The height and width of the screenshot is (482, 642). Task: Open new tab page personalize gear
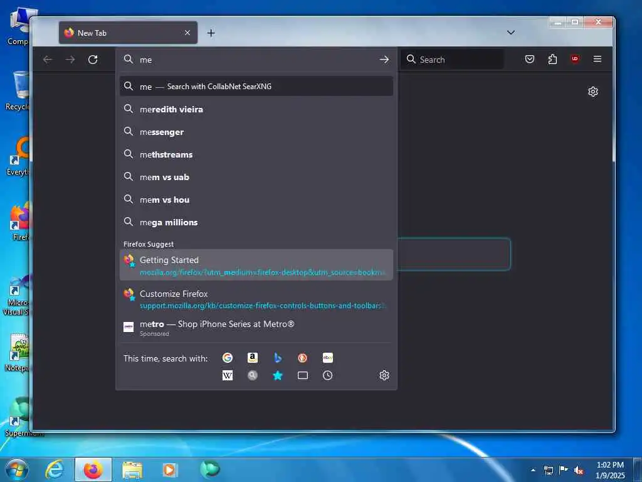pos(593,92)
